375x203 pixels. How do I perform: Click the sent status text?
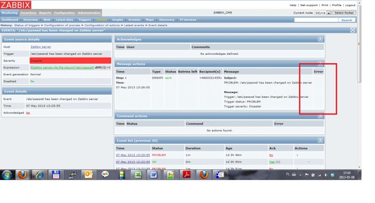168,78
